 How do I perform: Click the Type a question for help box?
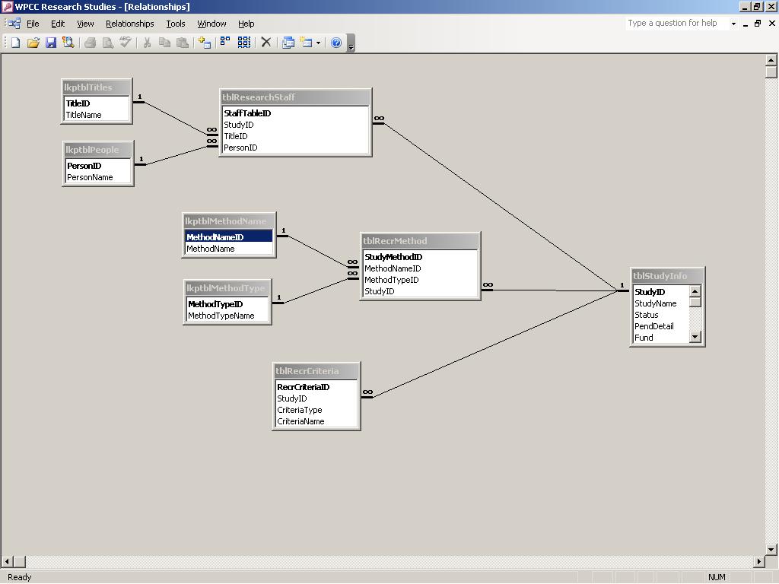coord(676,23)
